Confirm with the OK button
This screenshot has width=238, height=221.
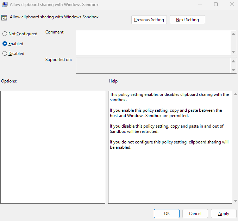[167, 214]
